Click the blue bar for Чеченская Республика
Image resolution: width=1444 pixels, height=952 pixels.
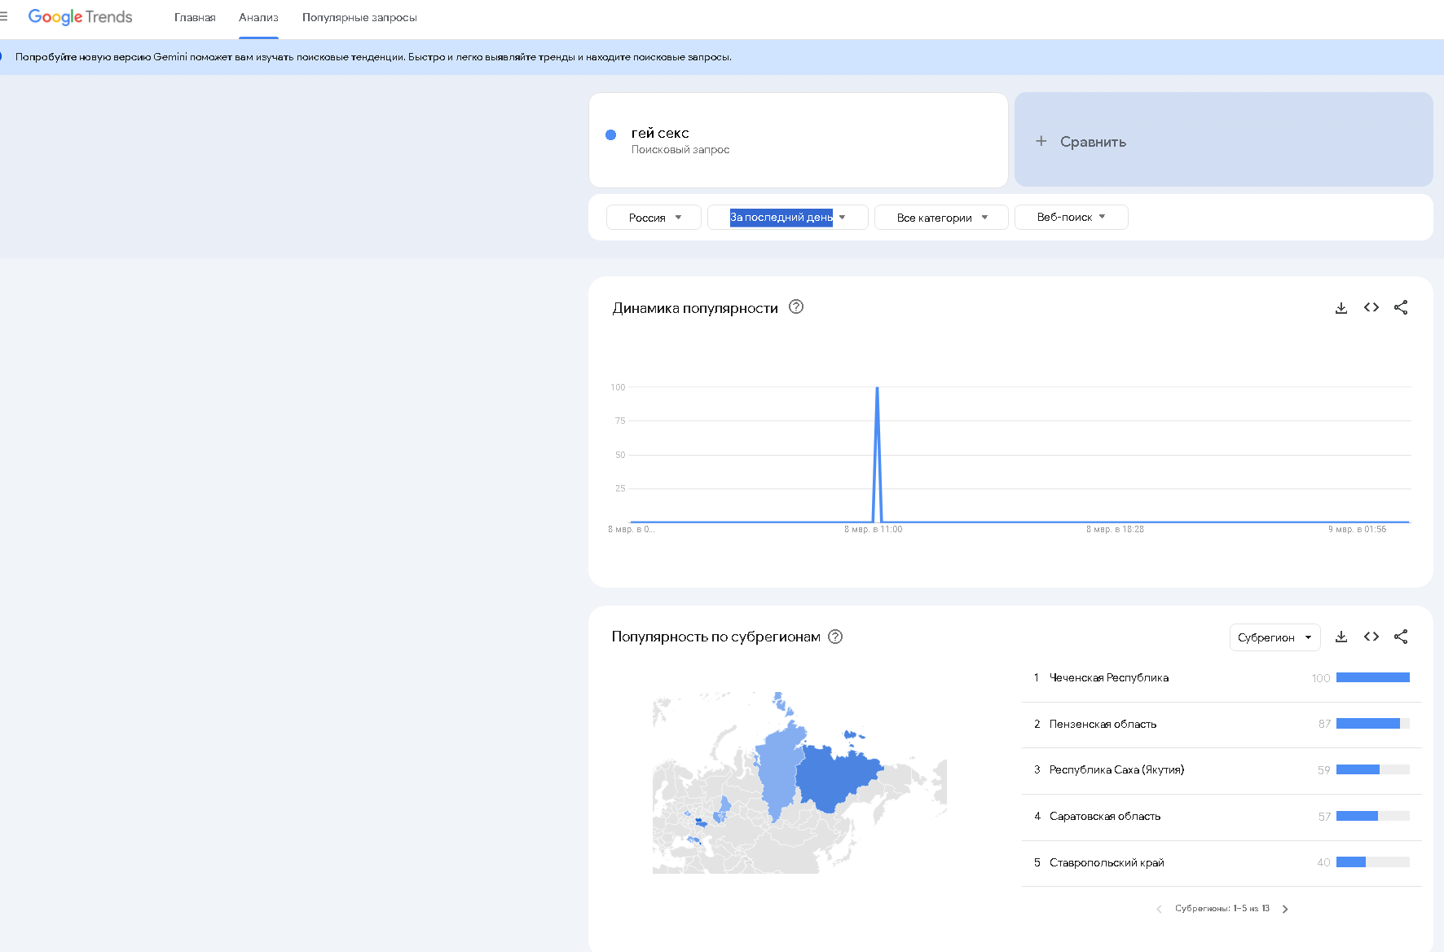(x=1372, y=678)
